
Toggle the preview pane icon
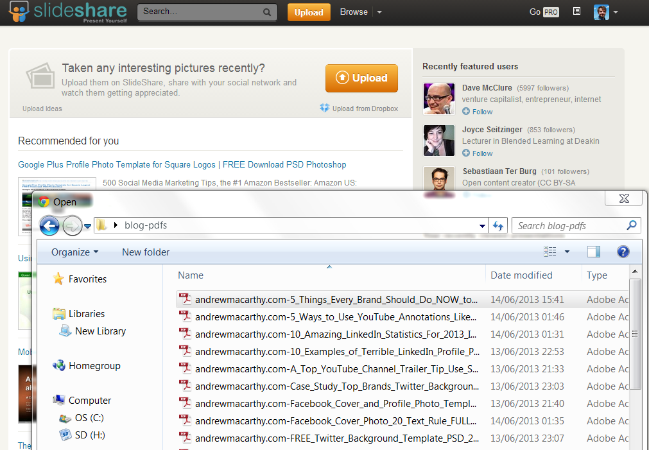click(594, 251)
